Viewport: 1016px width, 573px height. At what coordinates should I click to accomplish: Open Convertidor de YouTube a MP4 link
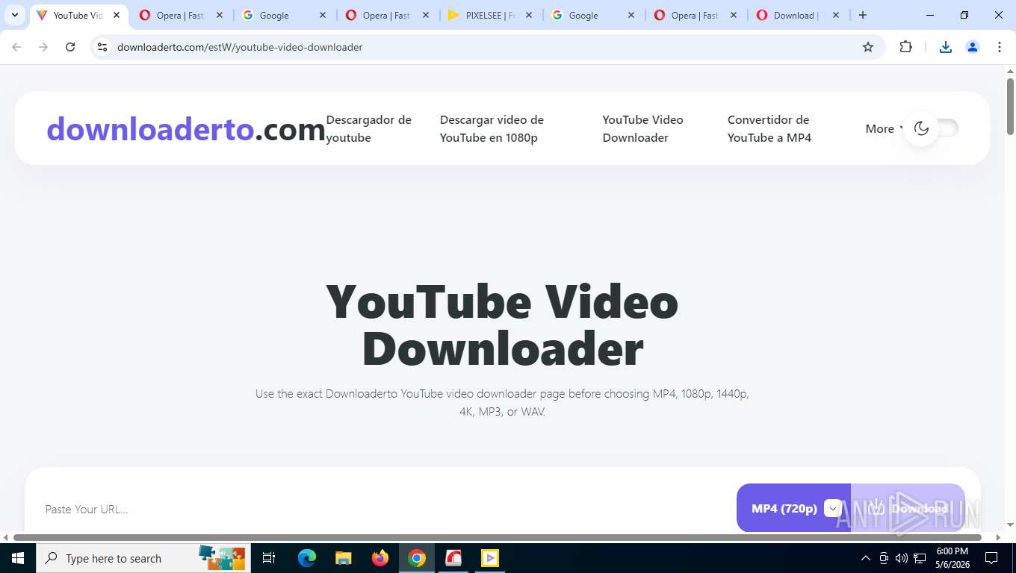click(x=769, y=128)
